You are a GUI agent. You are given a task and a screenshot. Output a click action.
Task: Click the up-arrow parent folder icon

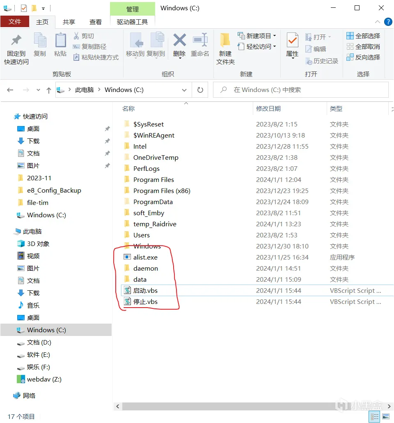48,90
